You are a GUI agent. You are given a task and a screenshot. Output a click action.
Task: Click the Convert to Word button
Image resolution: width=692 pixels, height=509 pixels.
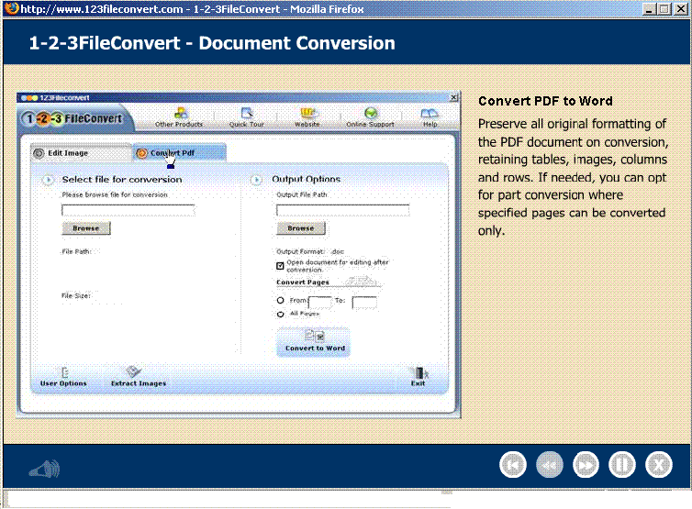click(314, 341)
